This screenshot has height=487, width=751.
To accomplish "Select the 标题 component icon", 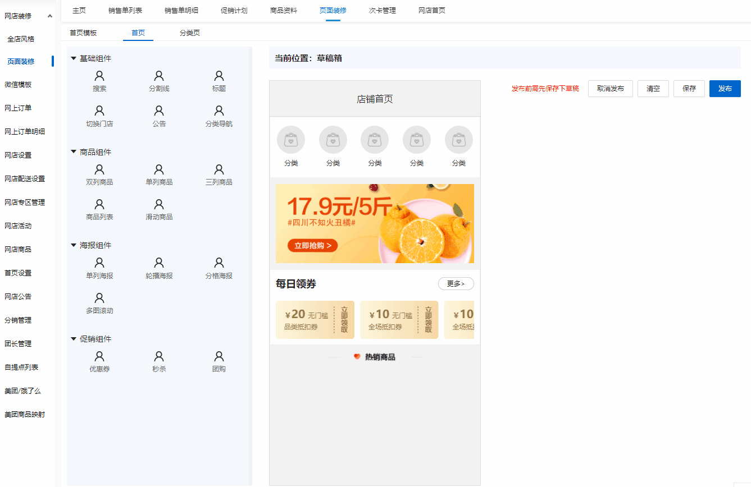I will click(x=219, y=76).
